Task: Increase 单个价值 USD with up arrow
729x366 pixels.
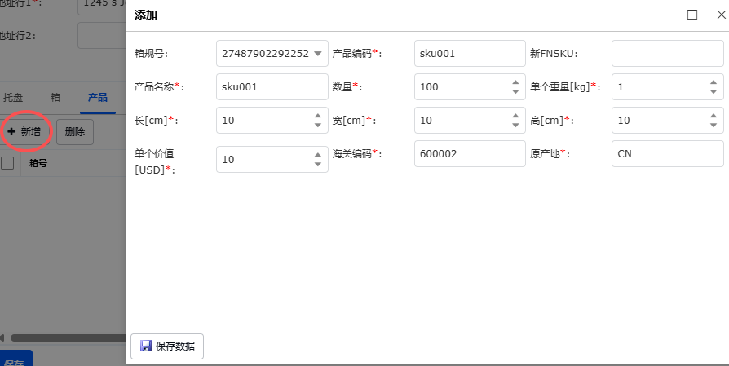Action: [318, 154]
